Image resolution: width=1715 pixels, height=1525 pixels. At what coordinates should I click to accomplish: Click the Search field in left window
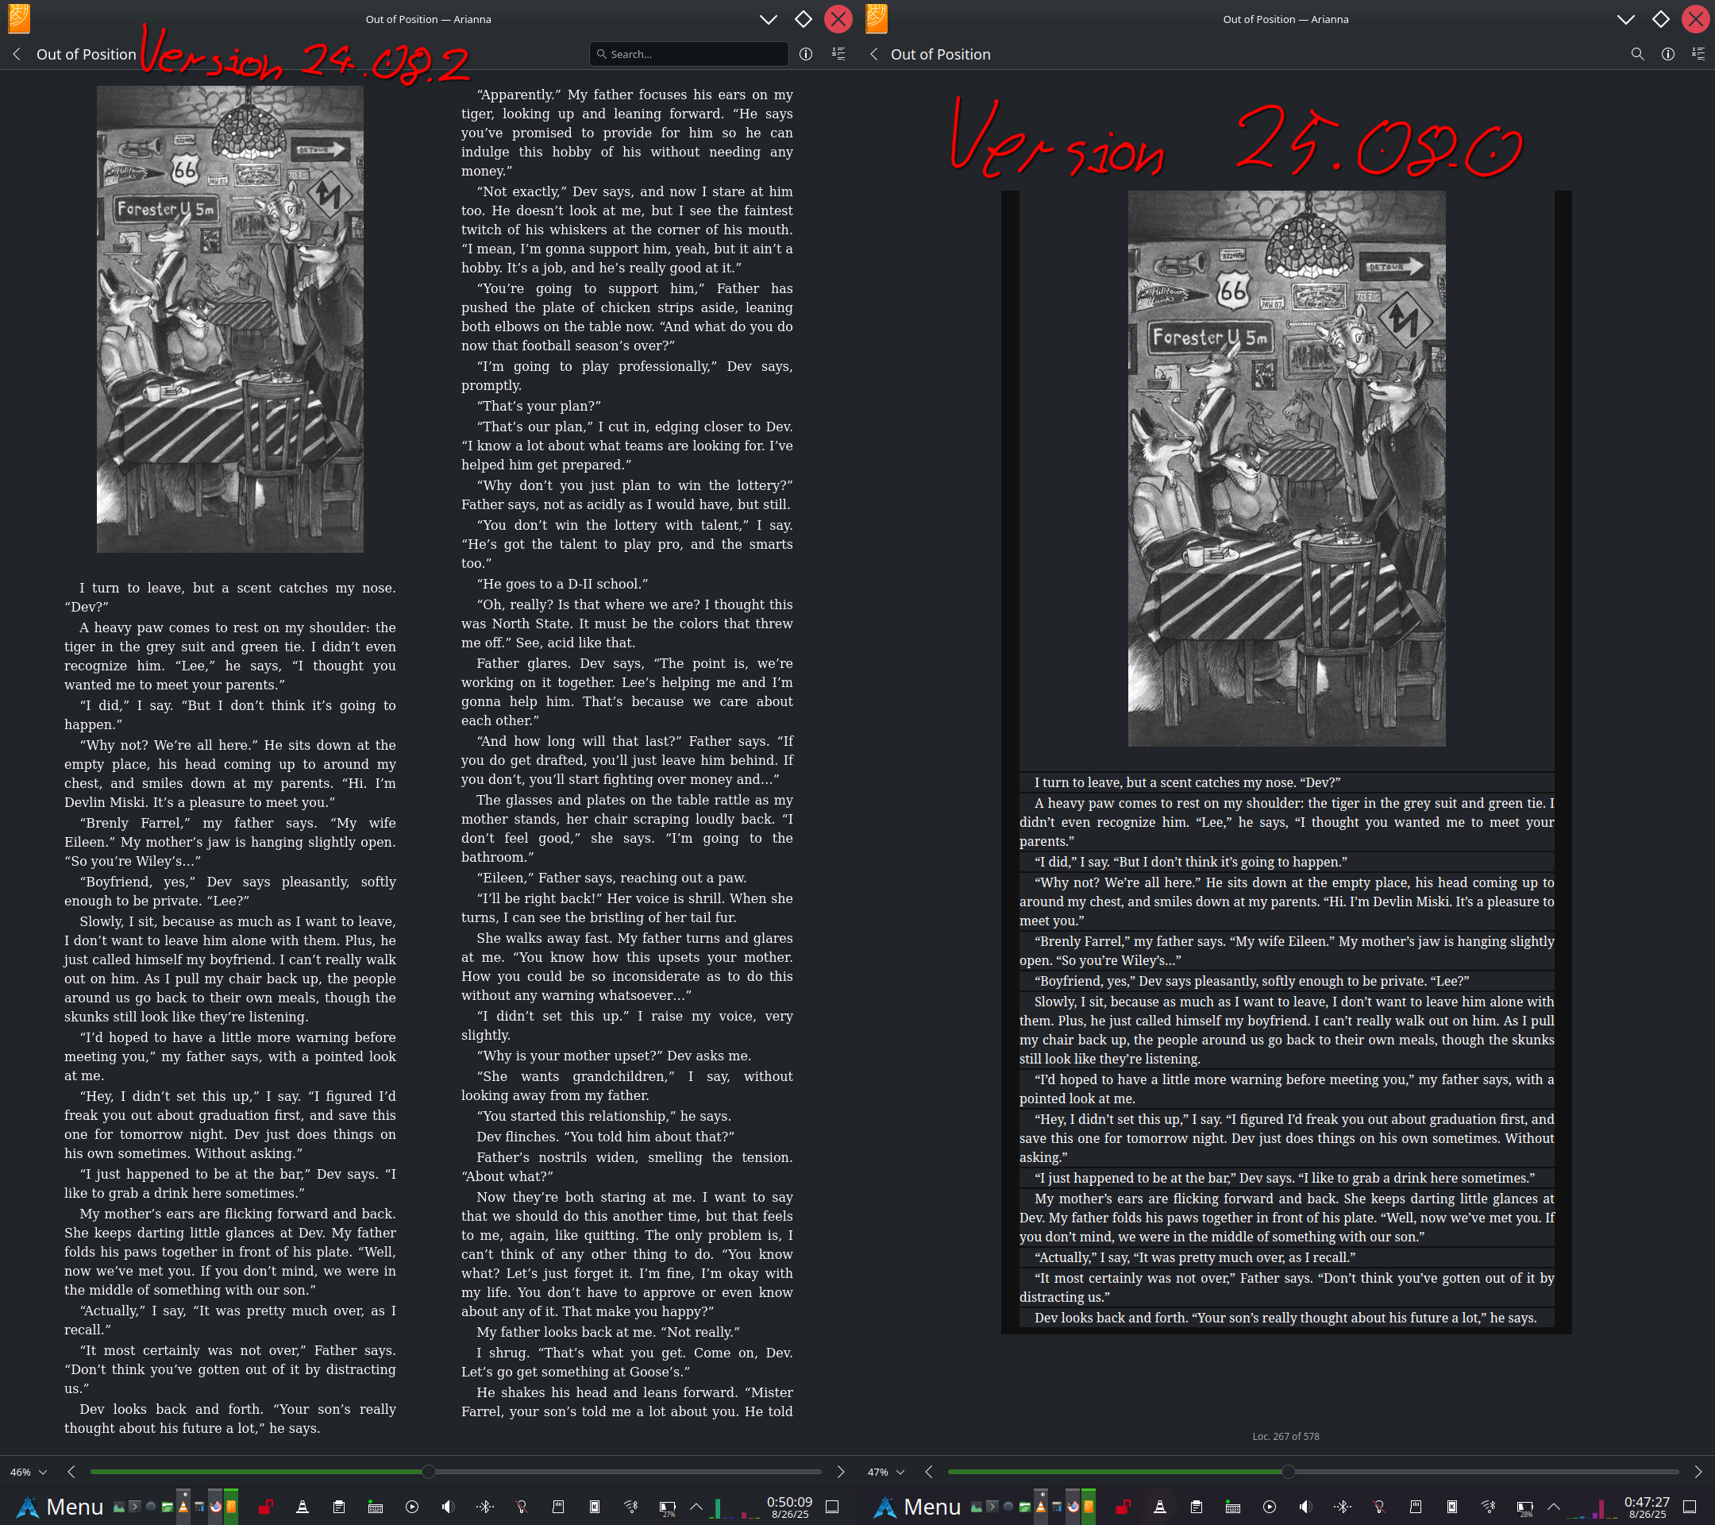click(x=690, y=54)
